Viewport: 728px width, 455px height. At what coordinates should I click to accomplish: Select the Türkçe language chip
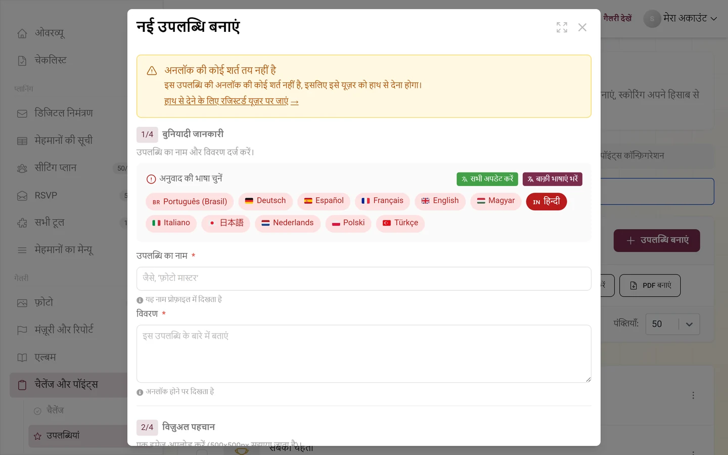click(400, 223)
